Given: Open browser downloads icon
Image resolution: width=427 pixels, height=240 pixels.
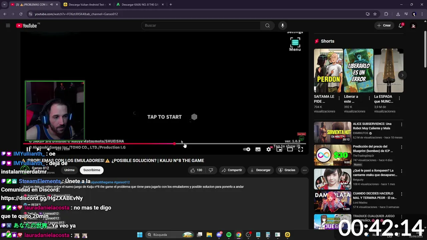Looking at the screenshot, I should click(x=398, y=14).
